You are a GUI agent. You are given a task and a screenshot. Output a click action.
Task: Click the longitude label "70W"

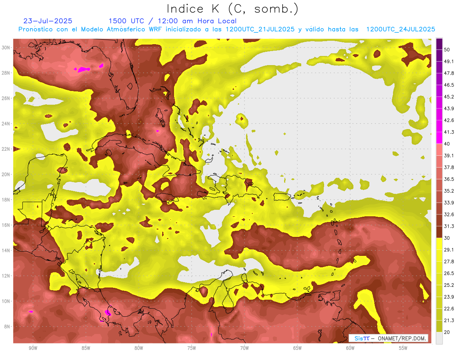[244, 348]
